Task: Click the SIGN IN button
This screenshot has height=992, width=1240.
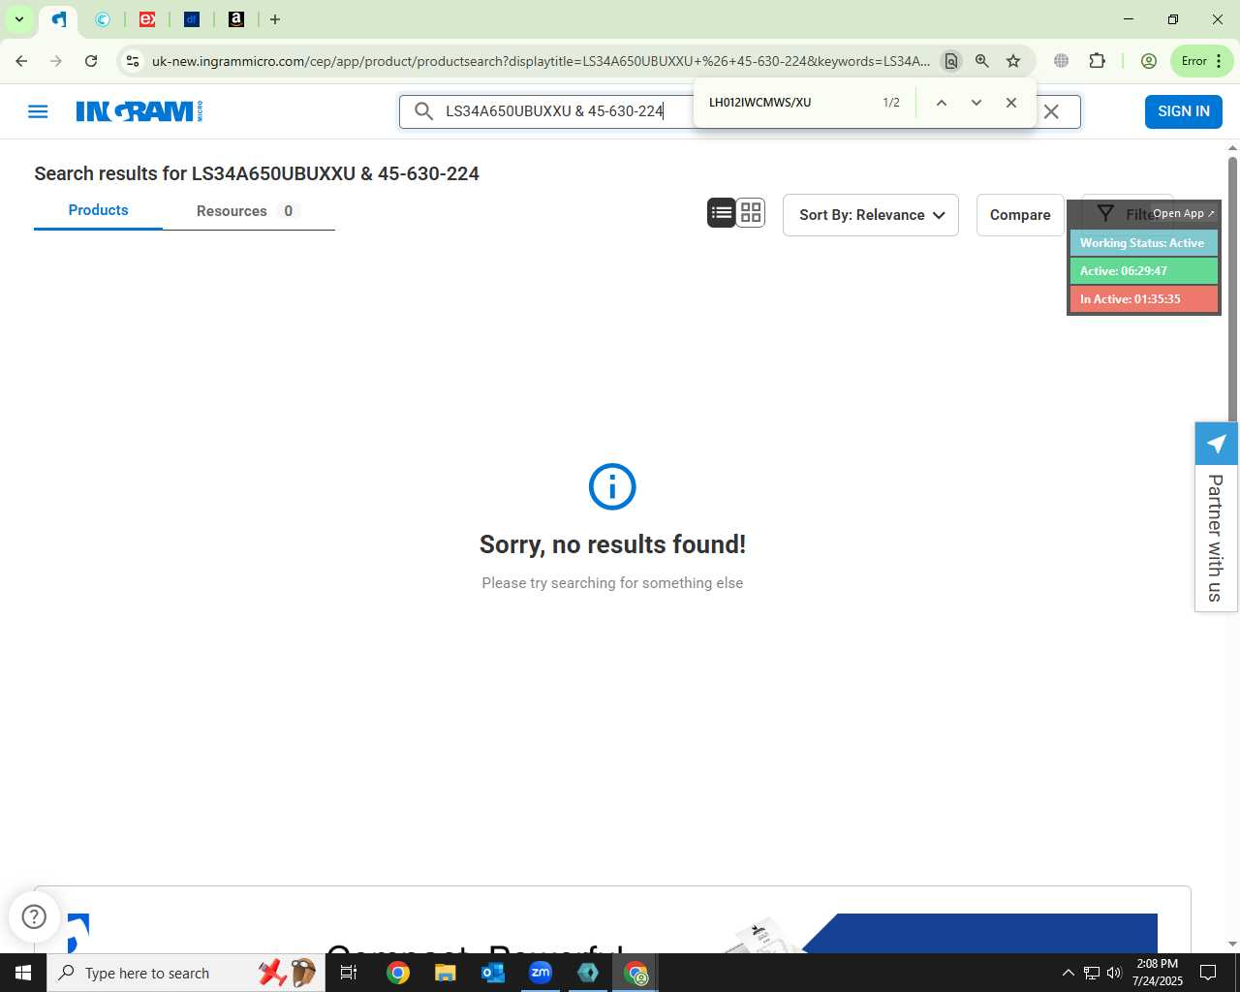Action: click(1183, 111)
